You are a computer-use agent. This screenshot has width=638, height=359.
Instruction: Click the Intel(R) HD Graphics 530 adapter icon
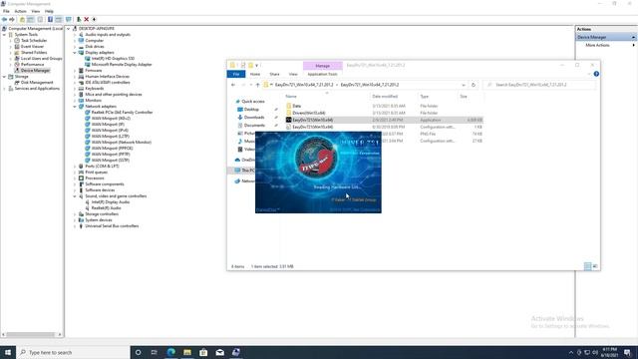coord(88,59)
